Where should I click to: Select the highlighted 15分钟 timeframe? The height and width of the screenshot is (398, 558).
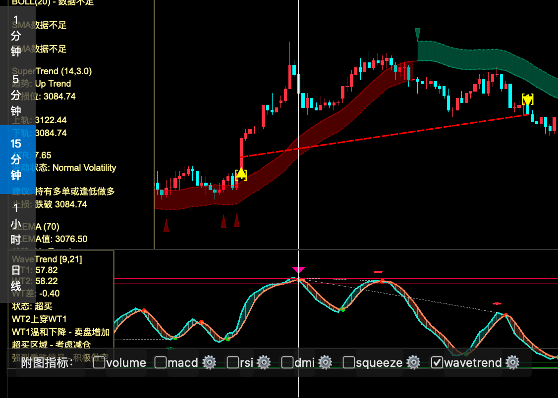pyautogui.click(x=18, y=159)
